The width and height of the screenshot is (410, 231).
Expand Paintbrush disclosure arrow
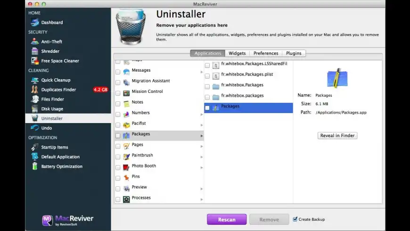point(202,157)
